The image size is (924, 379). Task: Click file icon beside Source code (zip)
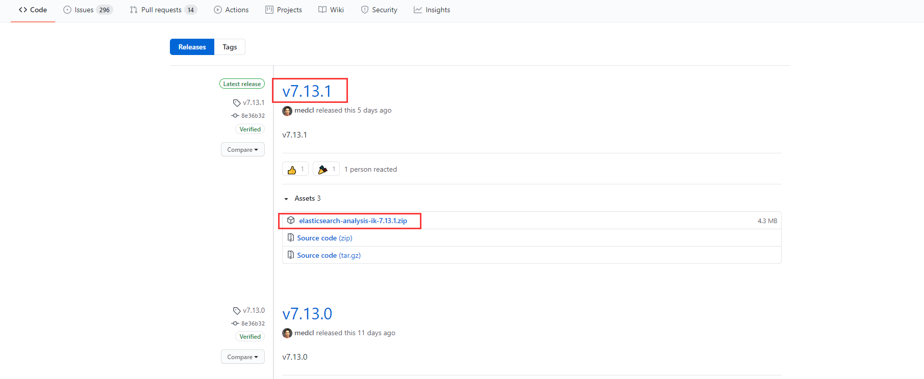tap(291, 237)
